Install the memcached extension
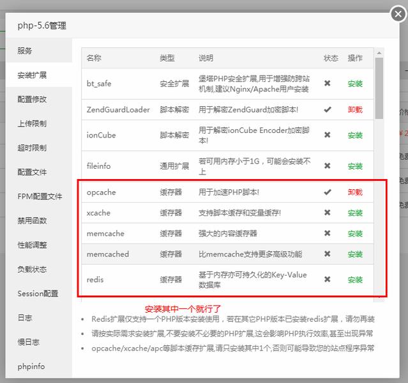This screenshot has width=408, height=383. point(355,254)
